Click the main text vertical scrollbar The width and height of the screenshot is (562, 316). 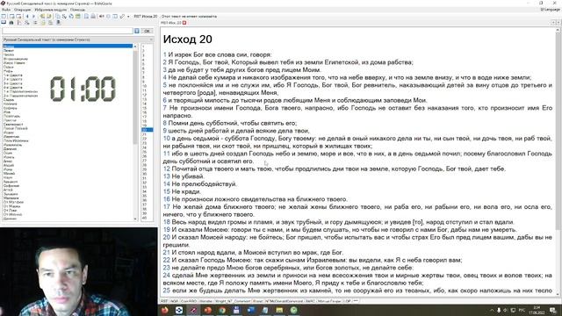point(558,132)
